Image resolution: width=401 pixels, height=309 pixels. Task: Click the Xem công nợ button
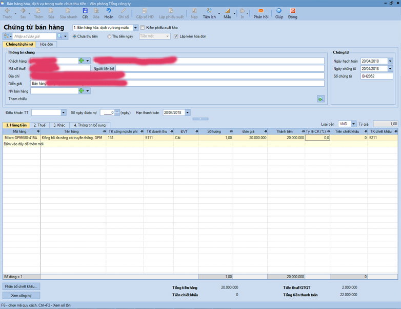coord(21,296)
